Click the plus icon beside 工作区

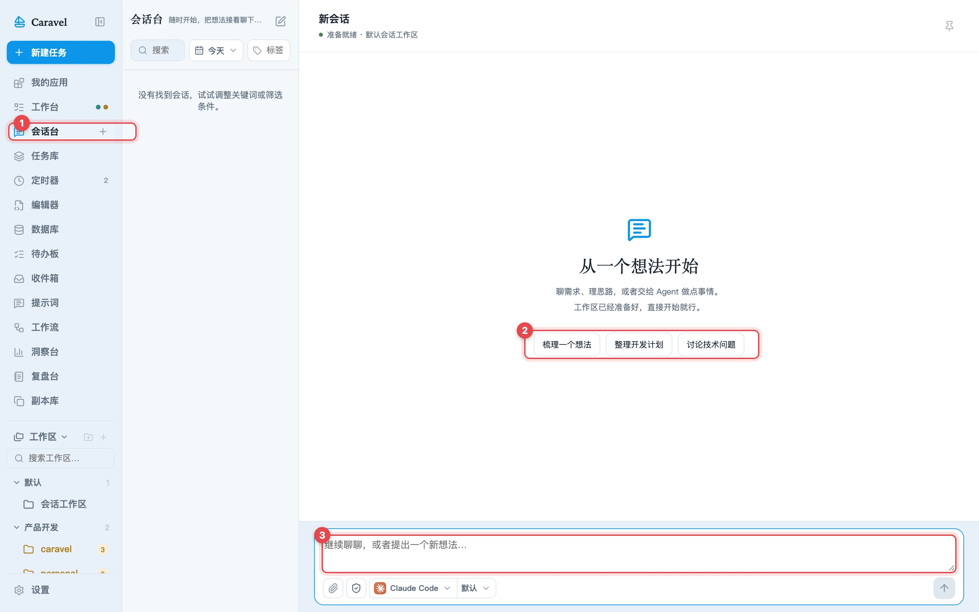point(103,437)
